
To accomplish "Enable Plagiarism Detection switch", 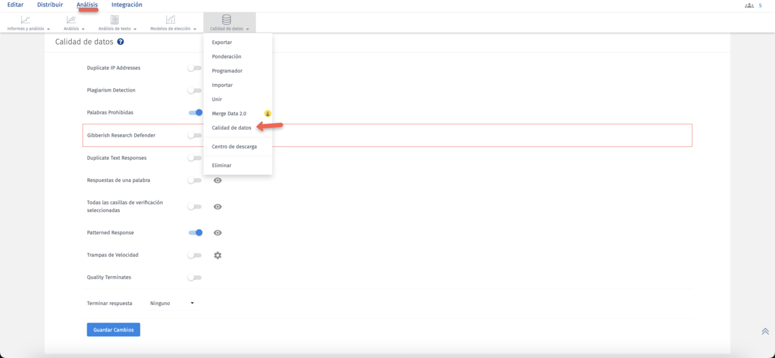I will 194,90.
